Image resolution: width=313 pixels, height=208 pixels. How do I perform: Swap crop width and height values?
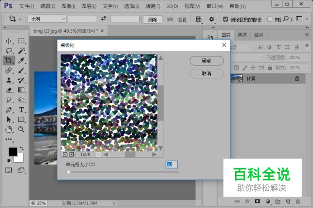coord(104,19)
